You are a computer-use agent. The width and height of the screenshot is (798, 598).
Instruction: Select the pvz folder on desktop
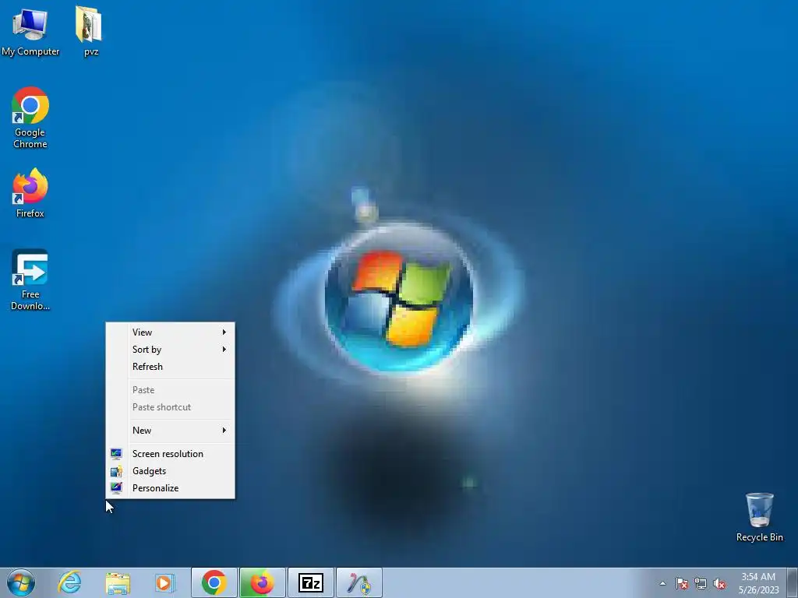click(90, 31)
